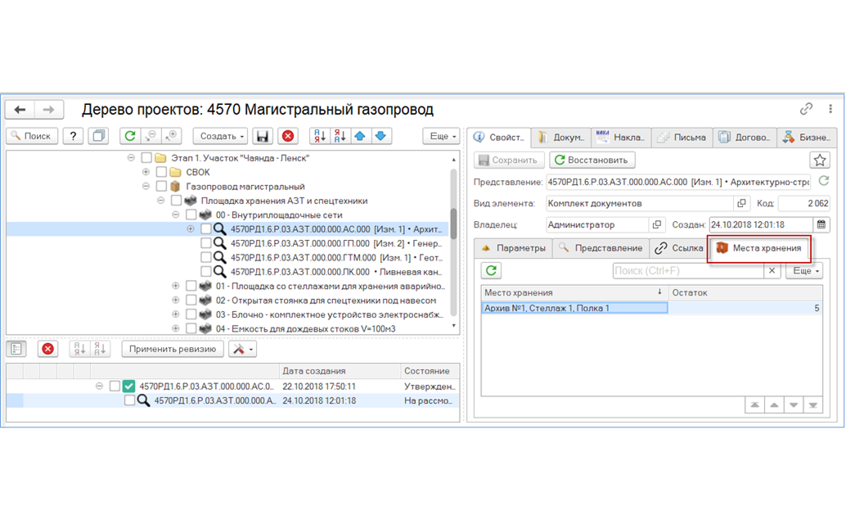Click the red delete icon in tree toolbar
This screenshot has width=846, height=520.
click(288, 136)
